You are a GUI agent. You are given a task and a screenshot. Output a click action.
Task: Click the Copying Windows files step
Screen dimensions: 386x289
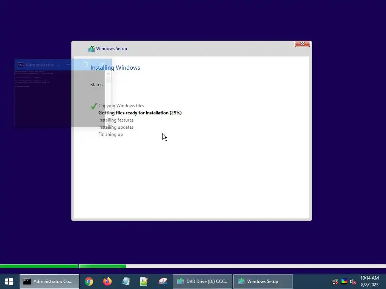point(121,106)
